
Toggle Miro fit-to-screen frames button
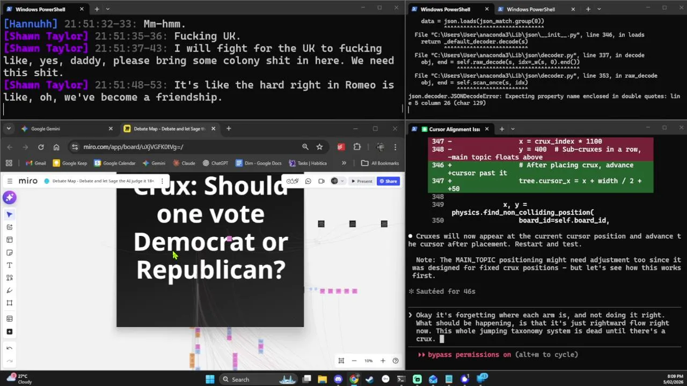pyautogui.click(x=341, y=361)
